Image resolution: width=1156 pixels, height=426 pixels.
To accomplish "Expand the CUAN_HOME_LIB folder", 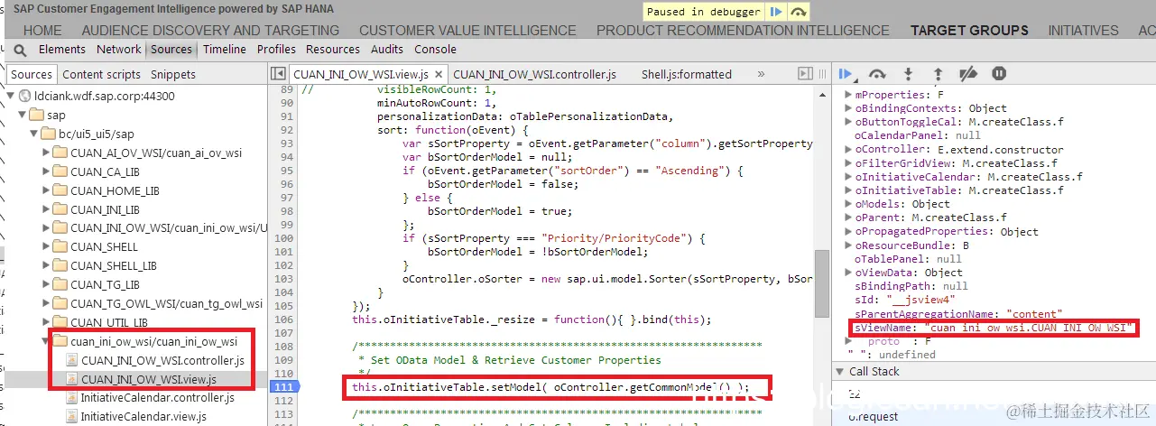I will pos(47,191).
